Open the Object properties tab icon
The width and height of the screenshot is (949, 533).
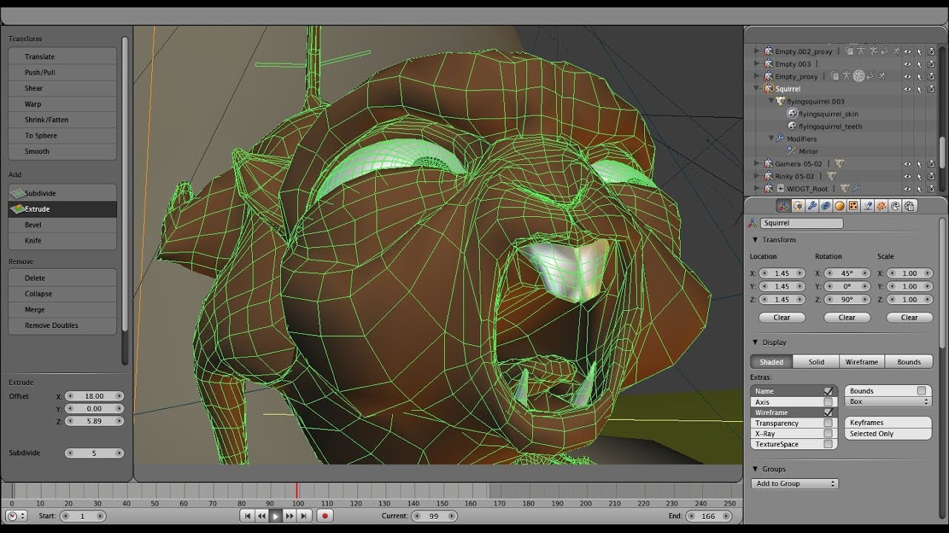[x=784, y=206]
